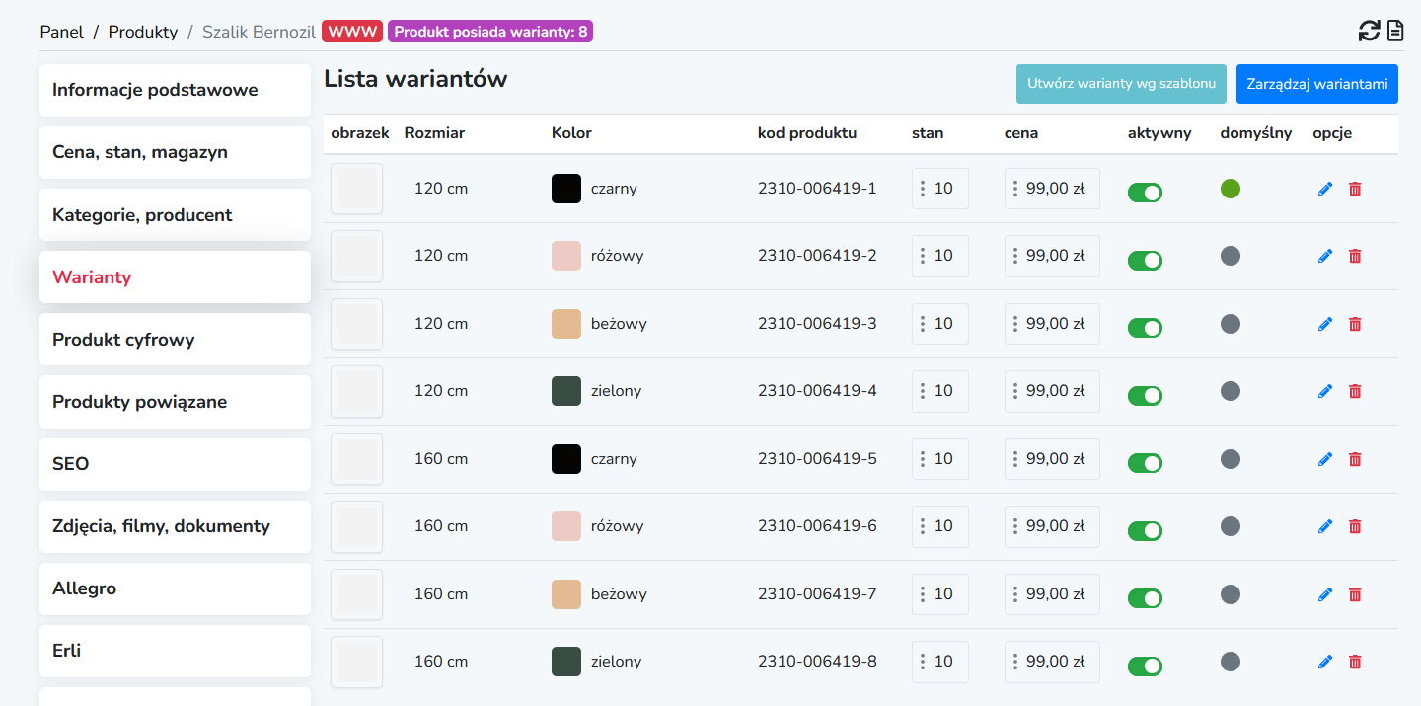1421x706 pixels.
Task: Click the Produkt posiada warianty: 8 badge
Action: [x=490, y=32]
